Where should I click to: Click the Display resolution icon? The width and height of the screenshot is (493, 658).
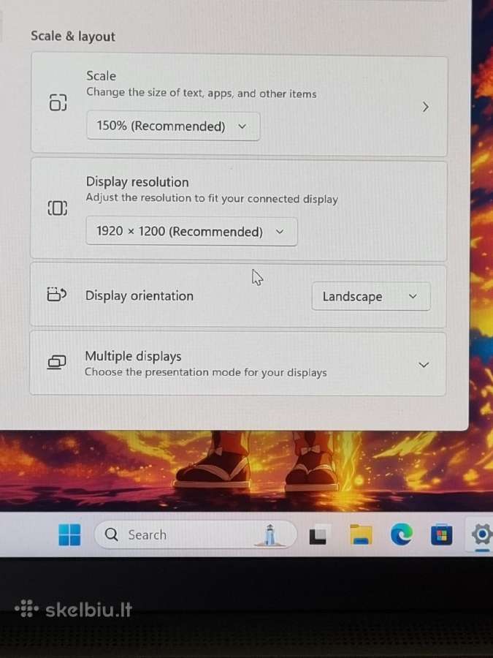58,208
